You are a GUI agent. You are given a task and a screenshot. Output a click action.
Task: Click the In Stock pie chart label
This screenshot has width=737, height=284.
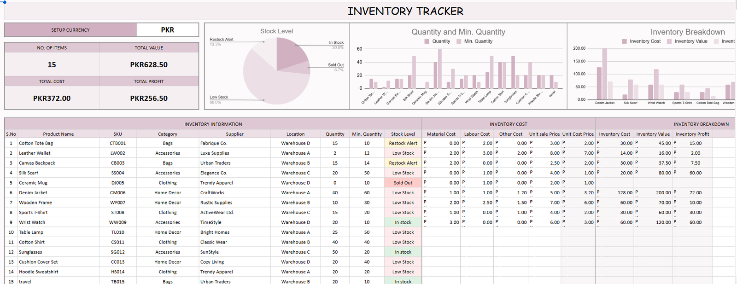(x=336, y=42)
